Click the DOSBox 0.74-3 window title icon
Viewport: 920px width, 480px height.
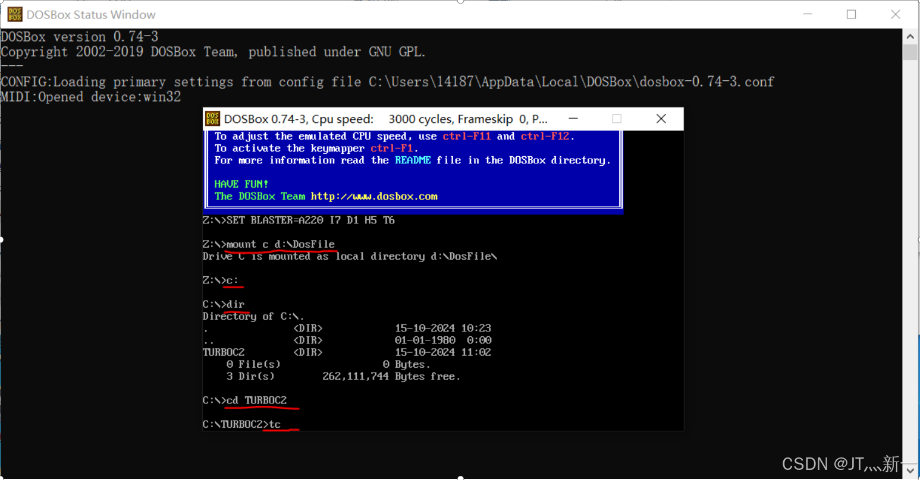tap(212, 119)
